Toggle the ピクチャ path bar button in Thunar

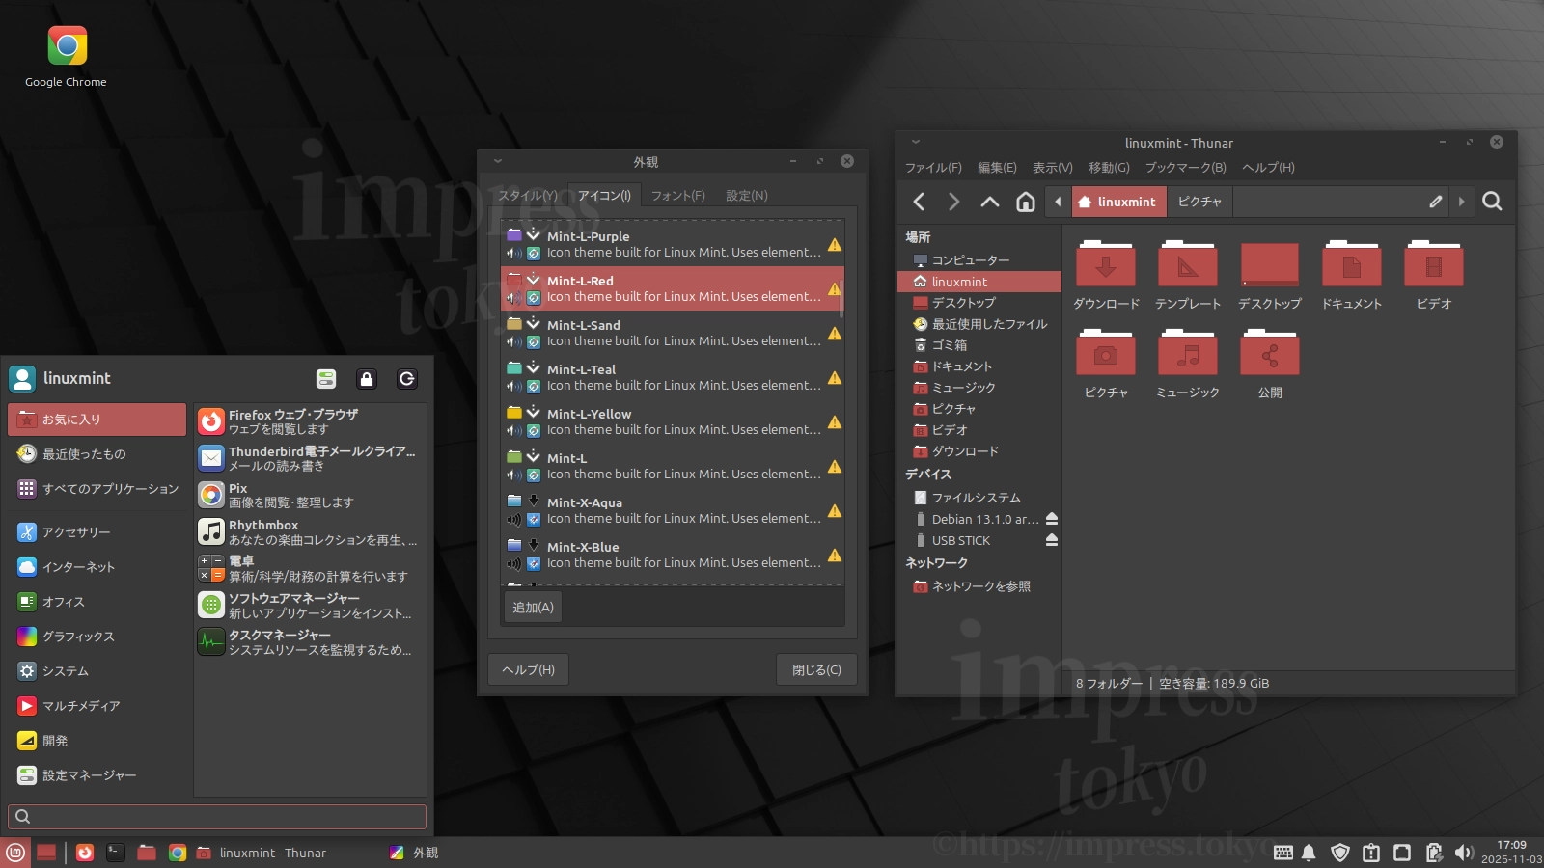point(1199,202)
